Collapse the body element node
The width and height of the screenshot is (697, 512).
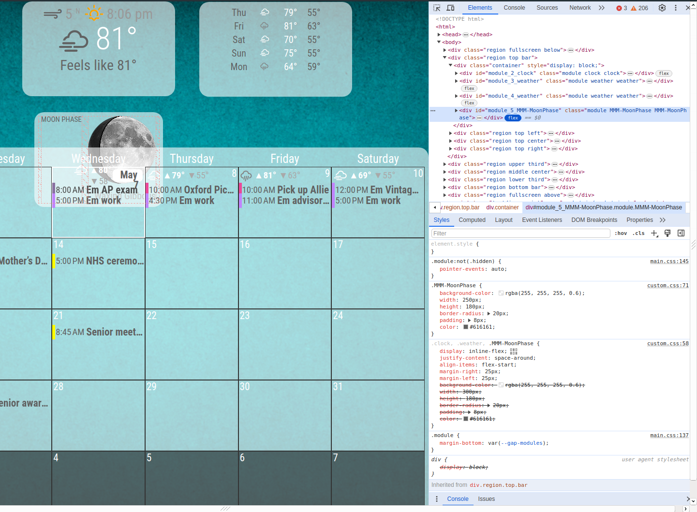[439, 43]
